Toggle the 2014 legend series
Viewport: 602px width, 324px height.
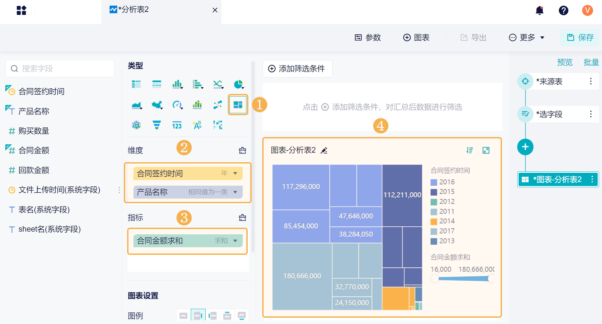[442, 221]
